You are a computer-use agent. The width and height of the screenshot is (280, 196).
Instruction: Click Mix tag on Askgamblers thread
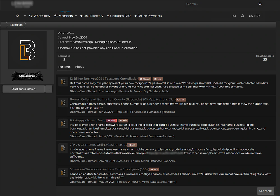pos(132,145)
